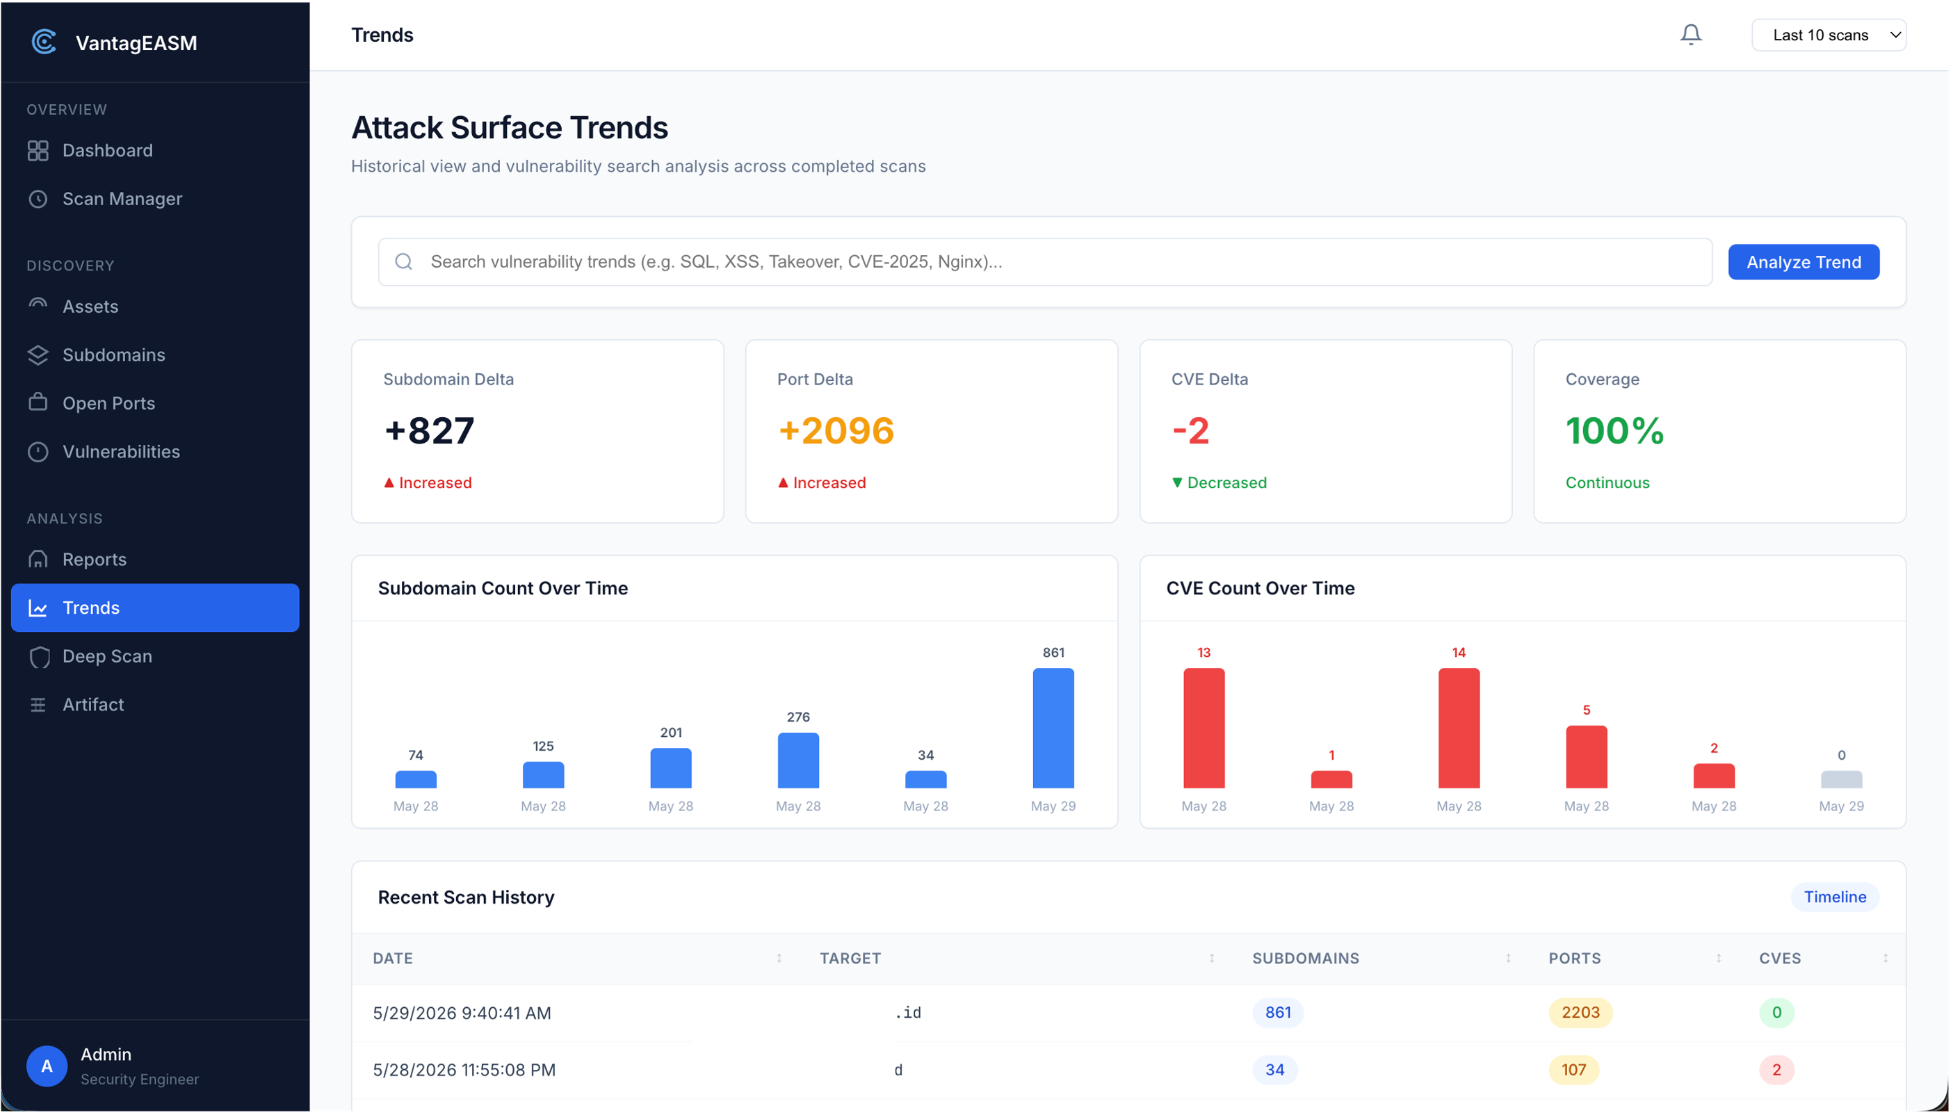Open Deep Scan page

[x=155, y=656]
